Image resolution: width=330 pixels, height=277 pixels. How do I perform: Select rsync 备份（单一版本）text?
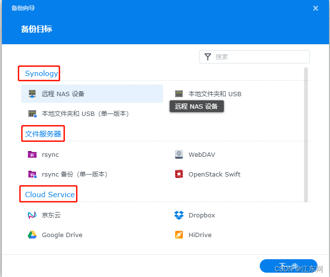click(x=75, y=175)
